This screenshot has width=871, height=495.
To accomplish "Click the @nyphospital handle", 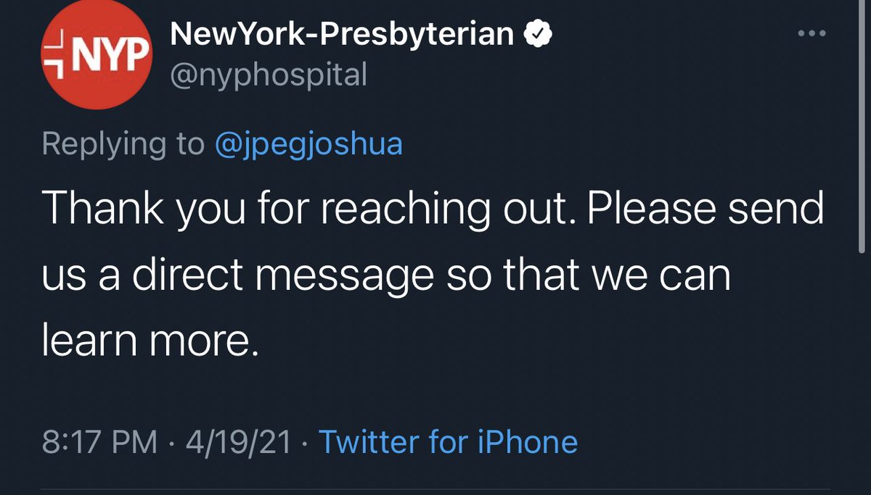I will pos(269,75).
